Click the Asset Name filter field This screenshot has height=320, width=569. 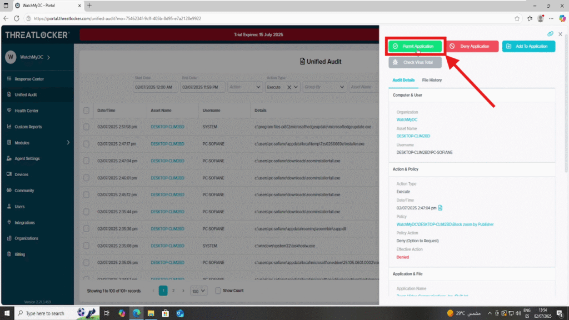(364, 87)
